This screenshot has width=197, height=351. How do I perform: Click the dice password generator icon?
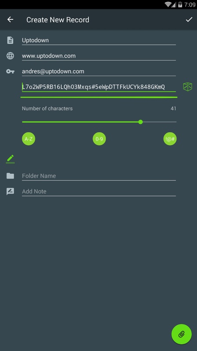pos(188,87)
